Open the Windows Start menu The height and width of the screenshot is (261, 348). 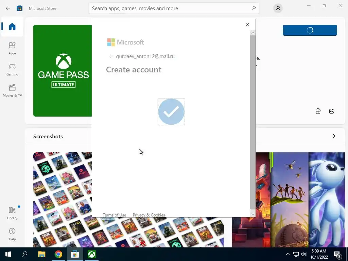pos(8,254)
